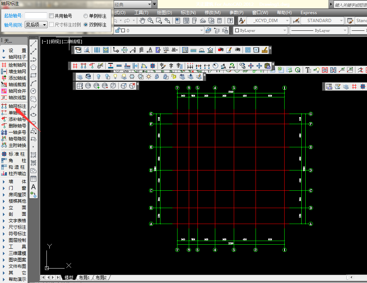
Task: Click the 轴网合并 command
Action: pyautogui.click(x=14, y=91)
